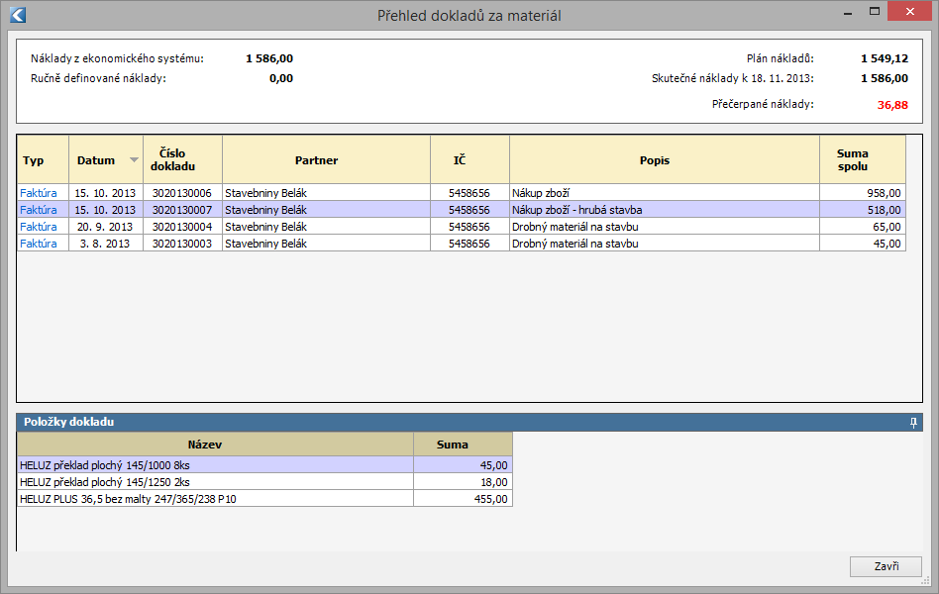
Task: Select the Položky dokladu panel title bar
Action: [469, 422]
